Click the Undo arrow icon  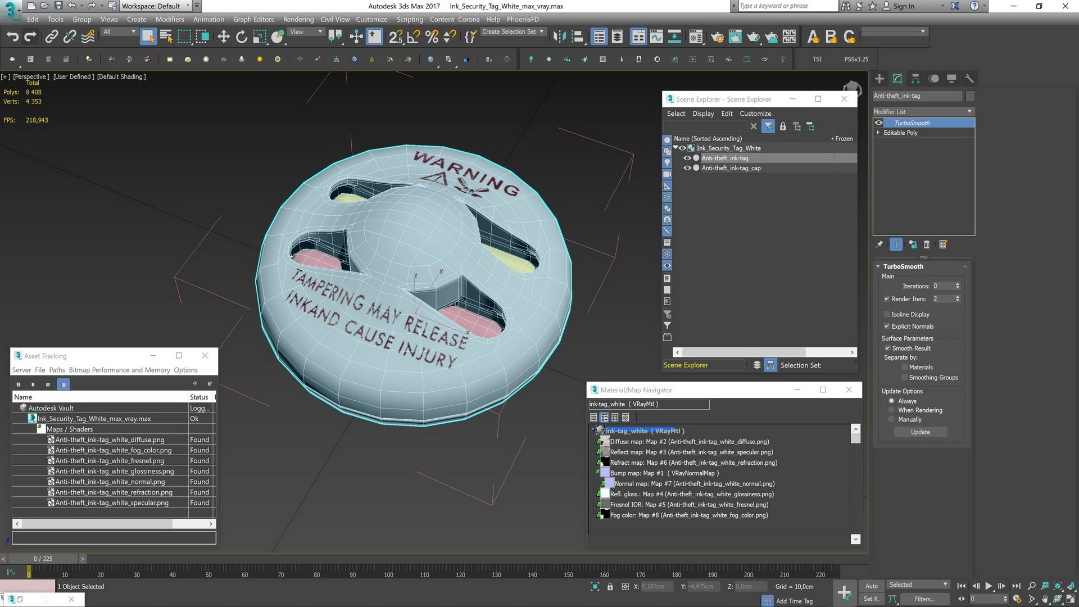[12, 37]
